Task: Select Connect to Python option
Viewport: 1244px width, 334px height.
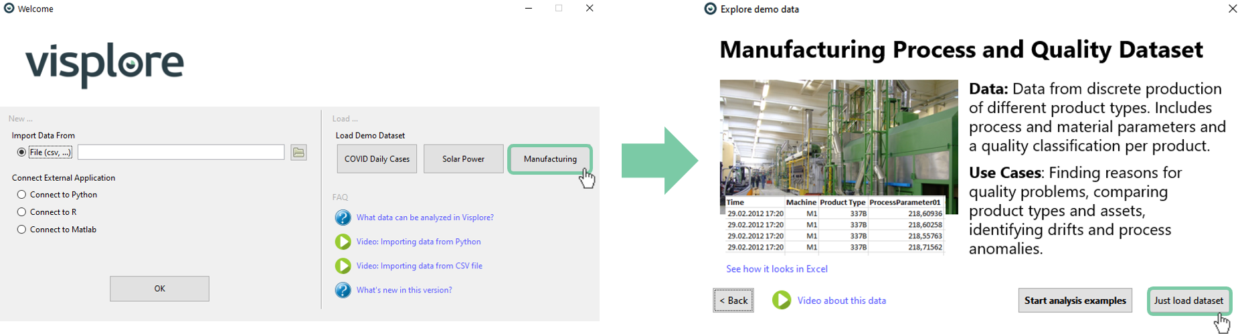Action: (21, 195)
